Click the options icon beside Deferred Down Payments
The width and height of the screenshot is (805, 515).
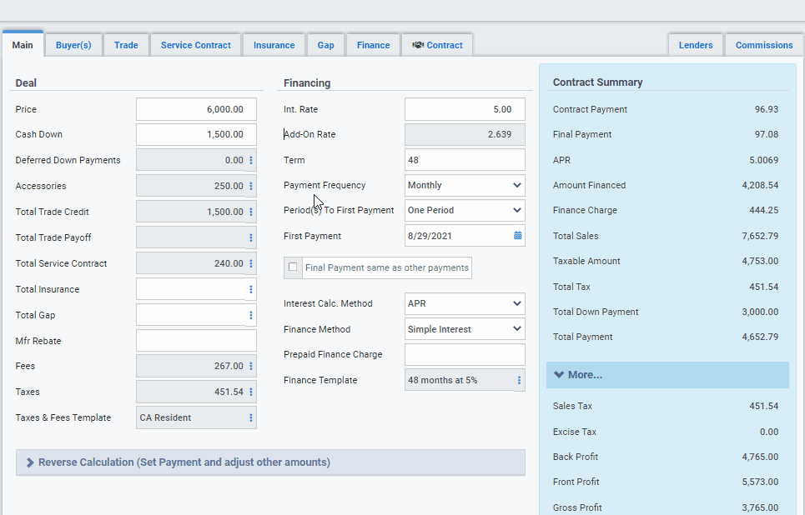(250, 159)
